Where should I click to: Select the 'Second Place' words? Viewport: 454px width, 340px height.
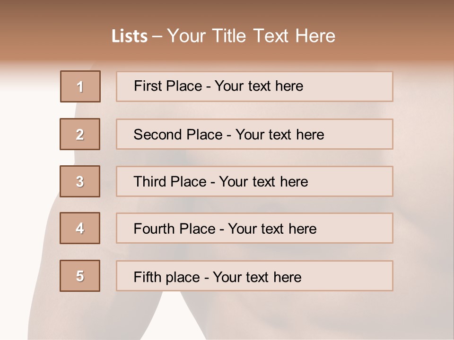pyautogui.click(x=177, y=135)
